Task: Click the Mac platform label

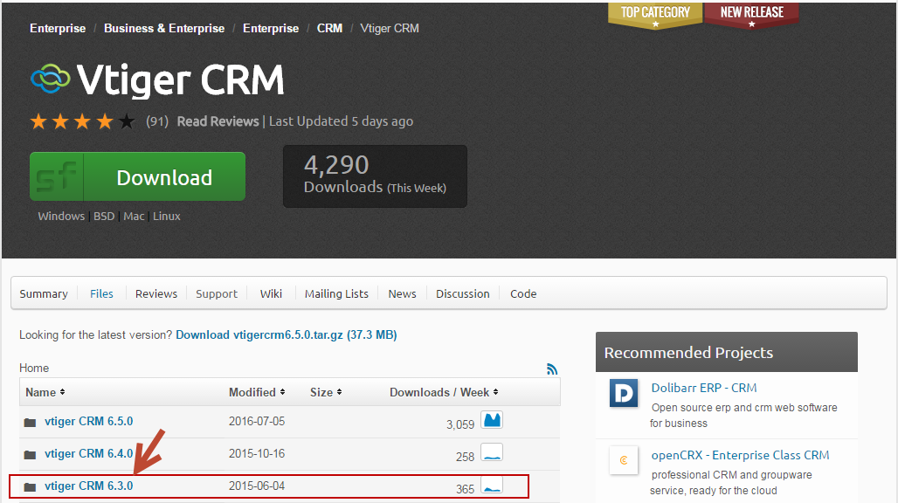Action: click(x=134, y=217)
